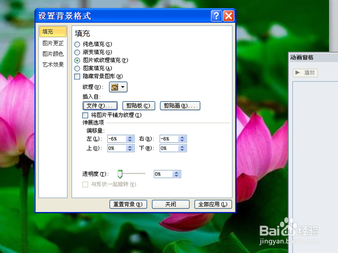Click 播放 button in 动画窗格
Viewport: 338px width, 253px height.
[x=305, y=73]
